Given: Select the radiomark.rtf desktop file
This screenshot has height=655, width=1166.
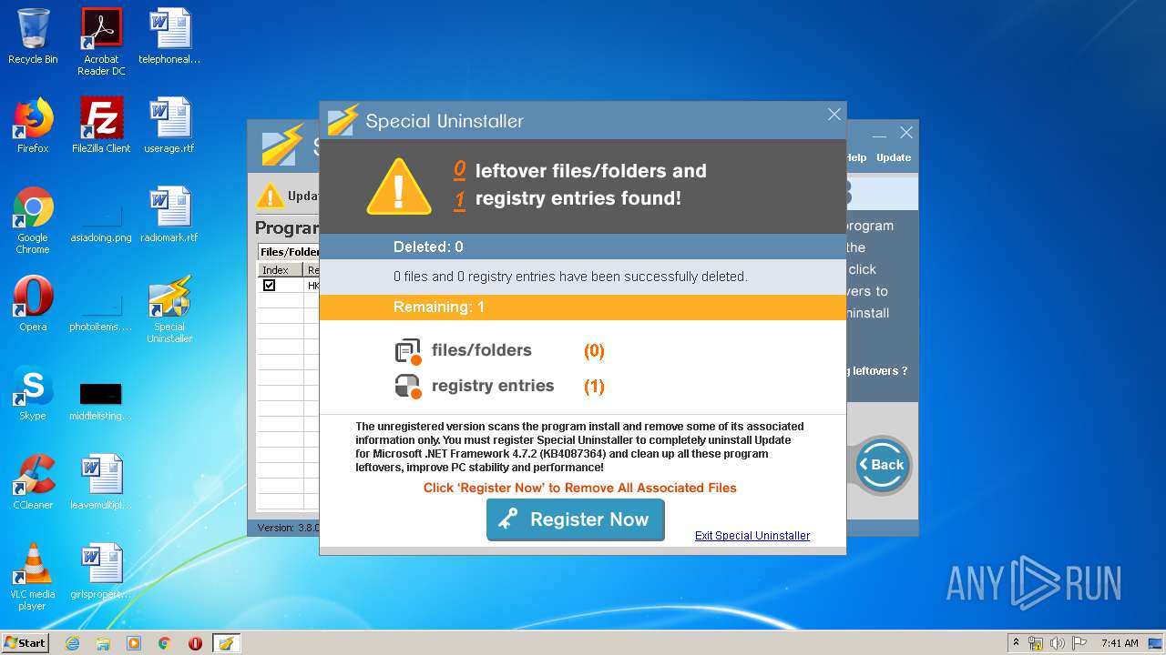Looking at the screenshot, I should coord(169,214).
